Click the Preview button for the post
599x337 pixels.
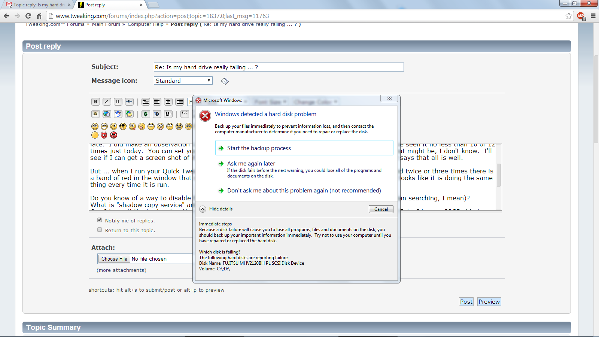[489, 302]
